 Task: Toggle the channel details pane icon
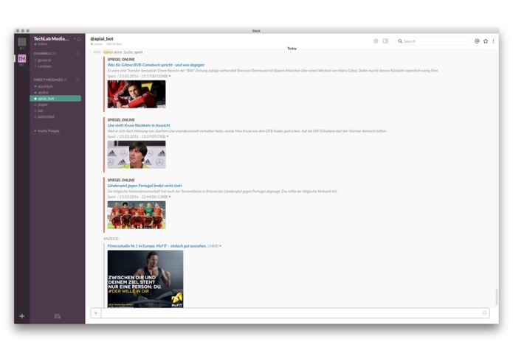click(386, 41)
